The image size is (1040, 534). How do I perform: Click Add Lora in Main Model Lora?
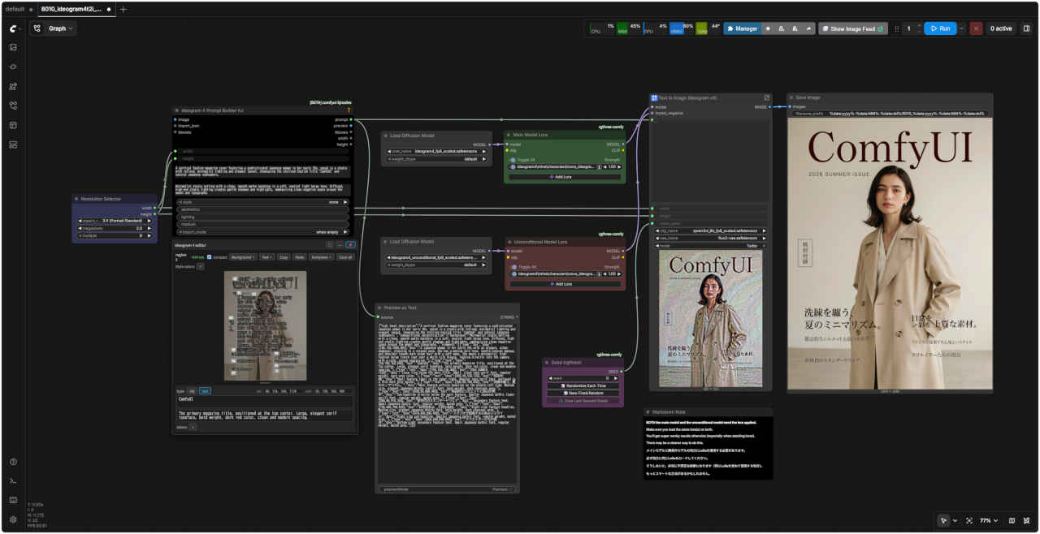[564, 176]
